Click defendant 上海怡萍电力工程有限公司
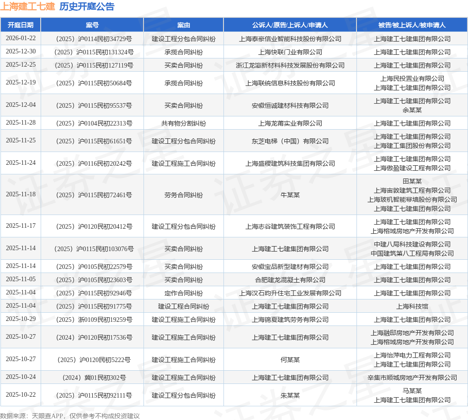Viewport: 468px width, 420px height. (x=412, y=355)
